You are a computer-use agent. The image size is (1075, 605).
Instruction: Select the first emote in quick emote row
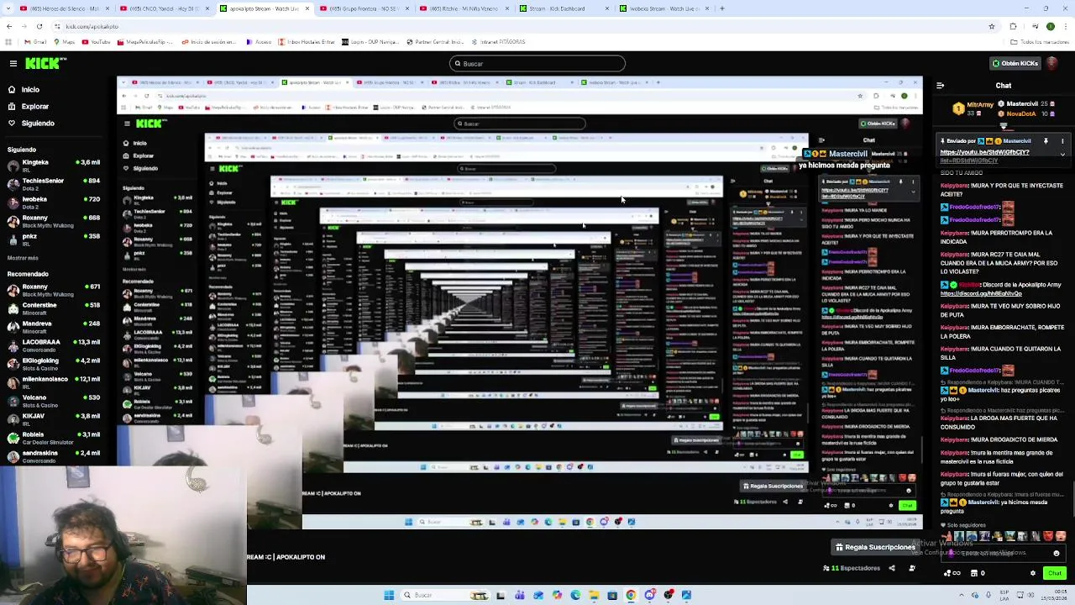click(947, 536)
